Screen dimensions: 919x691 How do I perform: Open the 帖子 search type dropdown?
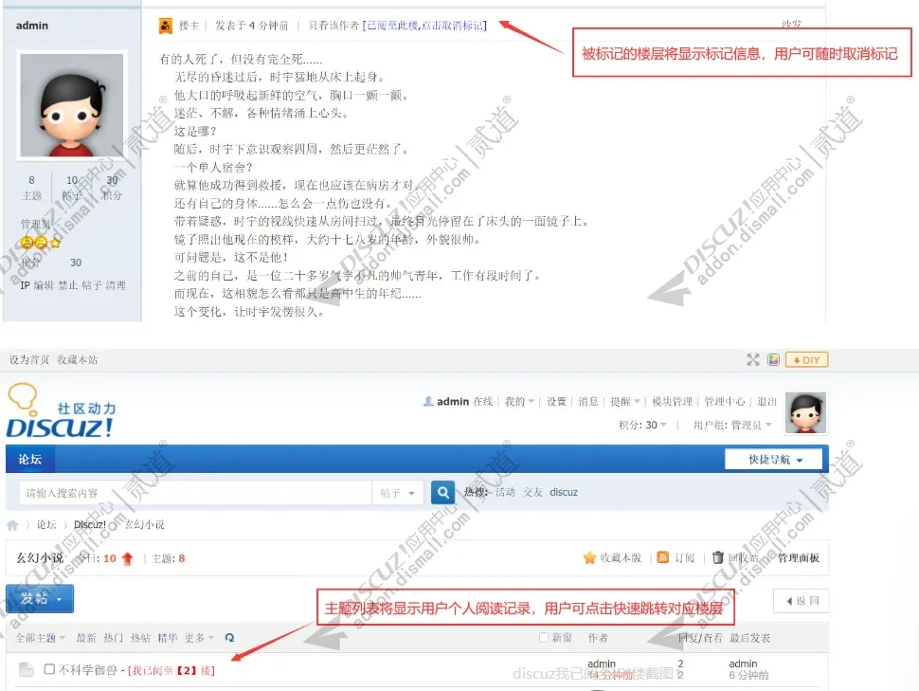(x=398, y=493)
